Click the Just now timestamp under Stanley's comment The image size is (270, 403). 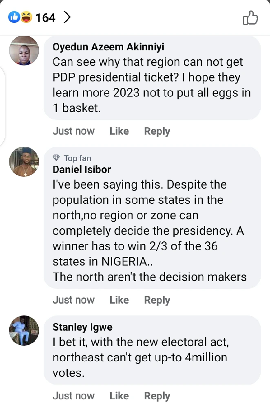[73, 396]
